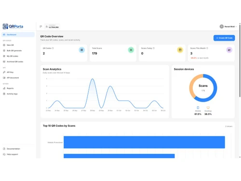The height and width of the screenshot is (181, 241).
Task: Click the 61.5% mobile percentage
Action: pyautogui.click(x=198, y=114)
